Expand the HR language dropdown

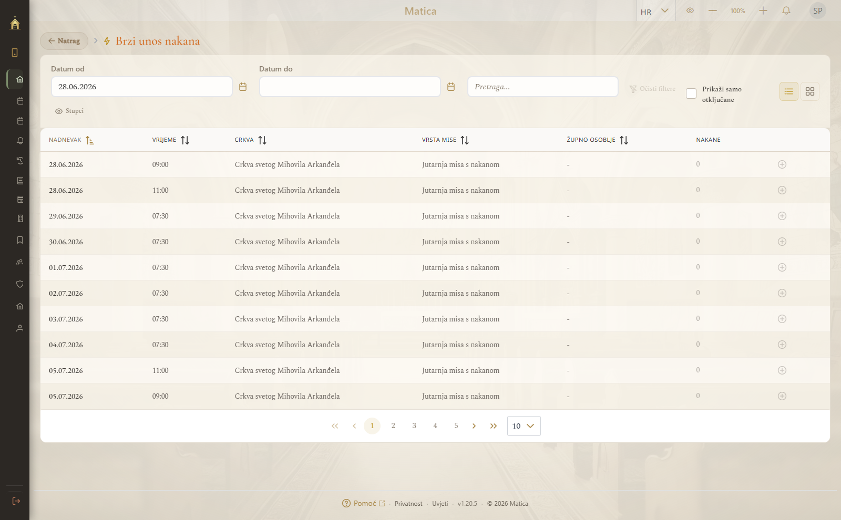tap(654, 11)
